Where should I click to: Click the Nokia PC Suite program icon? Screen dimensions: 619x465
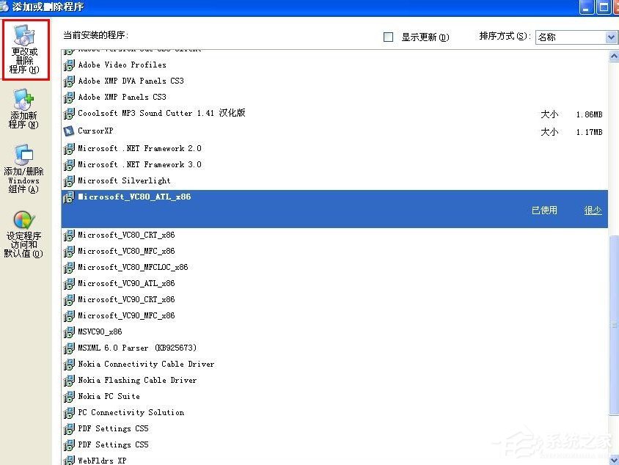coord(69,396)
